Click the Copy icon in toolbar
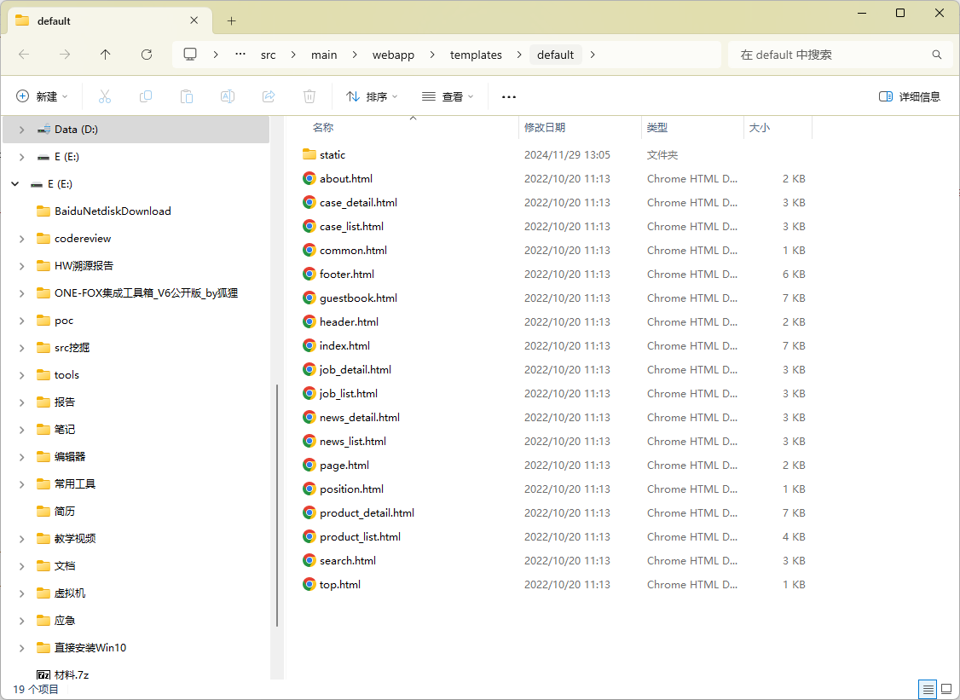Screen dimensions: 960x700 tap(146, 96)
